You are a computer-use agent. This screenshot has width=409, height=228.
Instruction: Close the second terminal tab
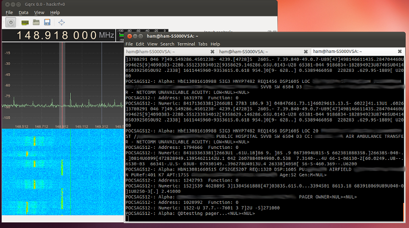306,52
